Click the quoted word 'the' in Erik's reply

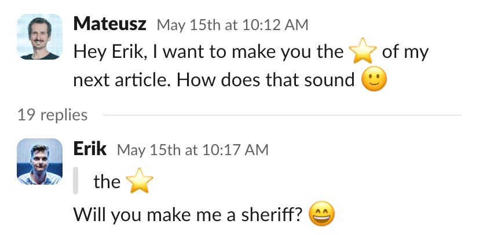(107, 182)
